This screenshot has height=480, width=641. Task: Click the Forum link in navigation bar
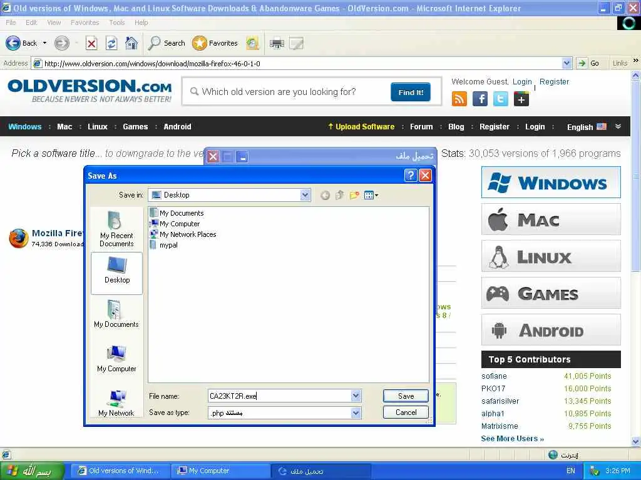[x=421, y=126]
